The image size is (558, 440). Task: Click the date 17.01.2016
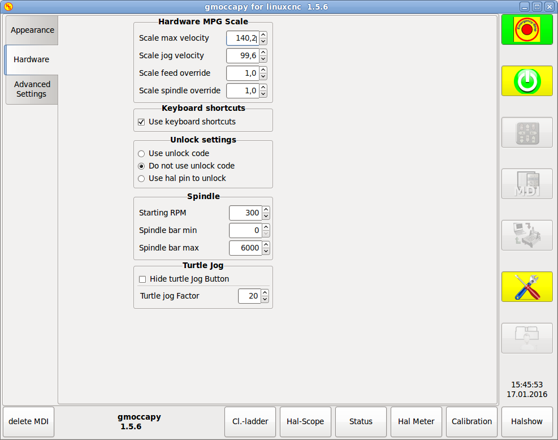[527, 394]
